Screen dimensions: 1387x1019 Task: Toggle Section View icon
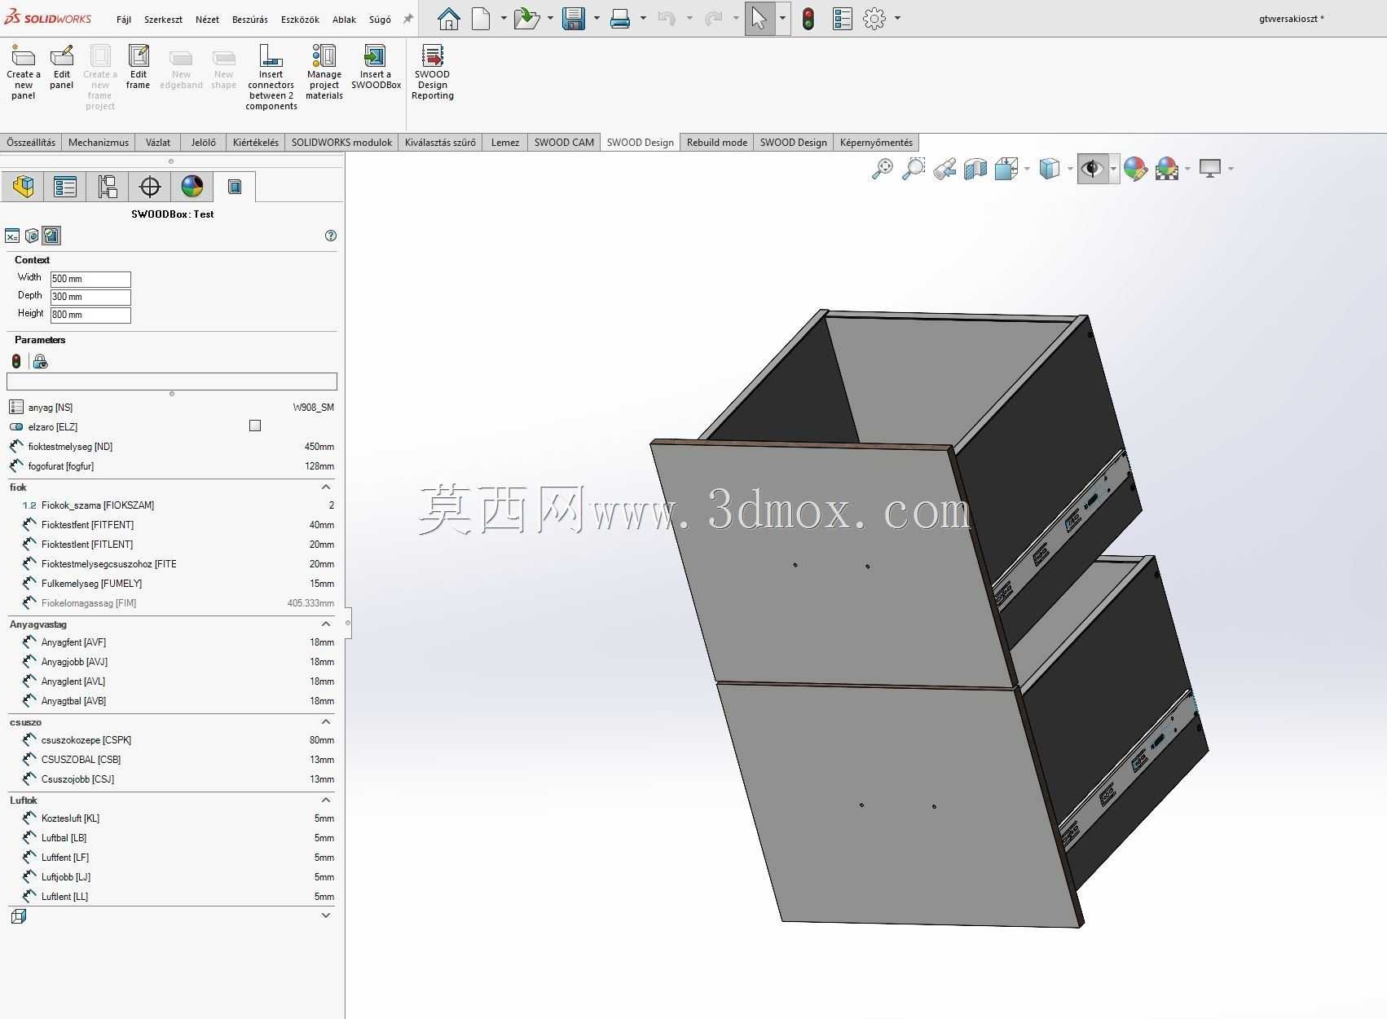coord(975,169)
